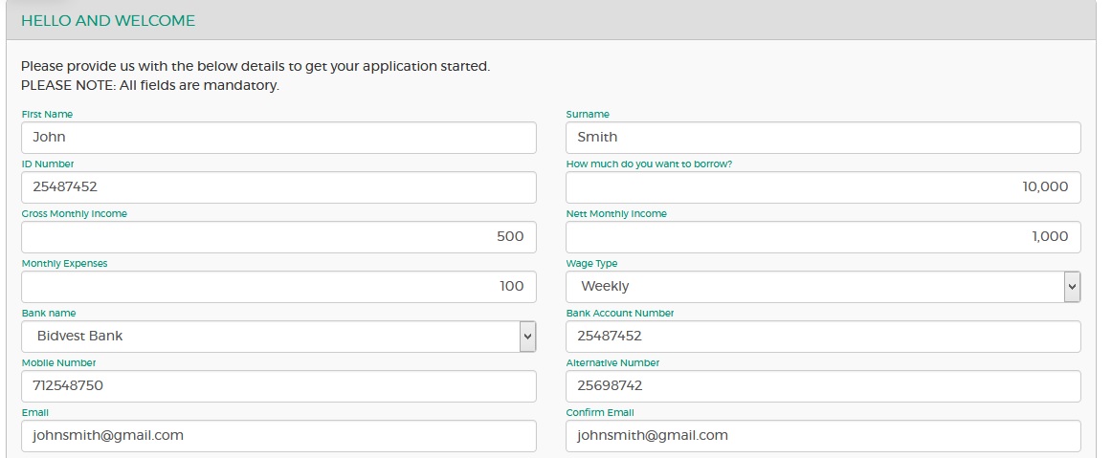Expand the Bank name dropdown showing Bidvest Bank

pos(278,336)
